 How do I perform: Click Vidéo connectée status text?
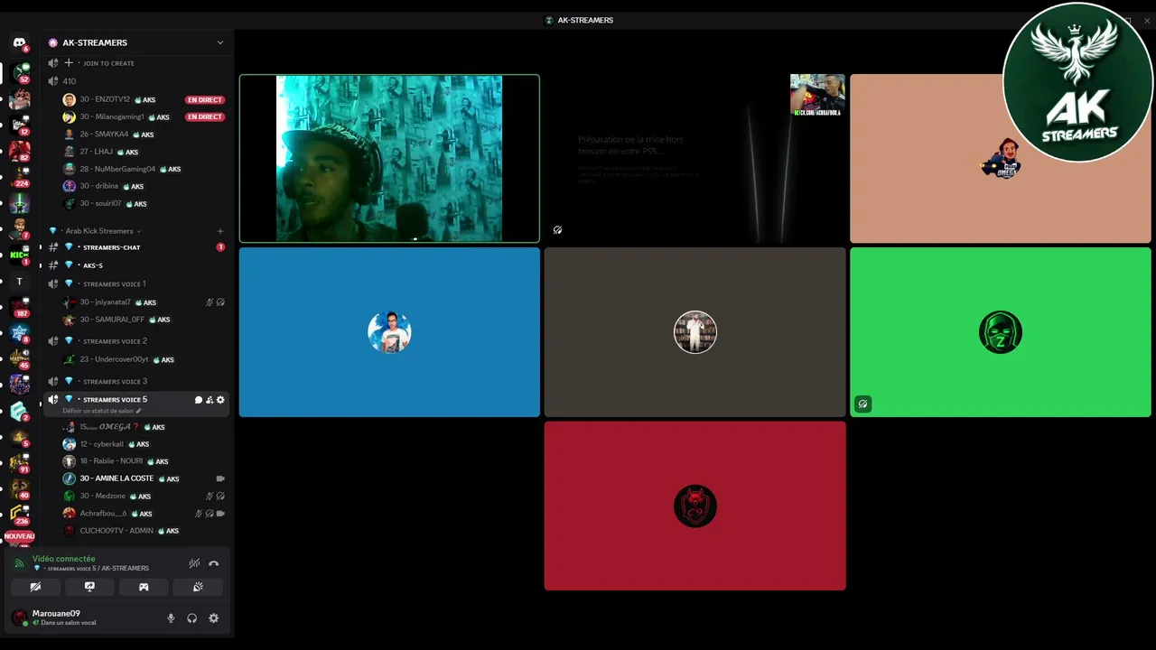click(x=63, y=559)
